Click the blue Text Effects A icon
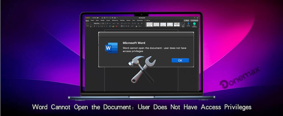The height and width of the screenshot is (116, 283). 110,26
